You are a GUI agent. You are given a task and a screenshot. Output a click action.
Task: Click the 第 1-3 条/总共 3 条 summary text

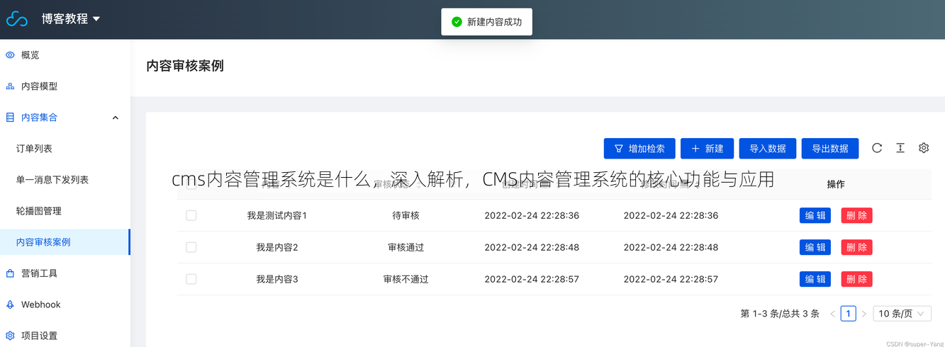pyautogui.click(x=780, y=314)
